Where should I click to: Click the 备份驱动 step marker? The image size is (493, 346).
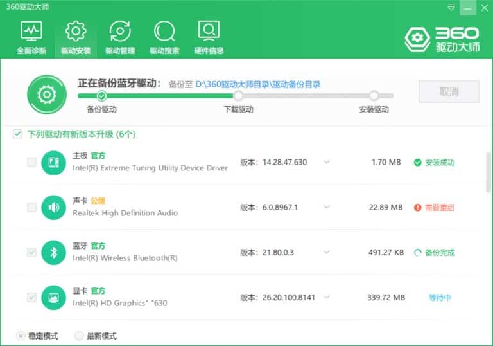101,95
